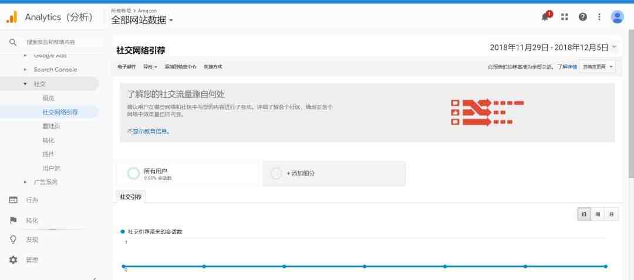Click the 行为 behavior panel icon
Viewport: 634px width, 280px height.
coord(14,200)
